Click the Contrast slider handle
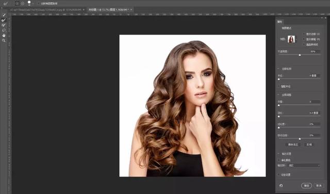This screenshot has width=330, height=194. pos(279,127)
